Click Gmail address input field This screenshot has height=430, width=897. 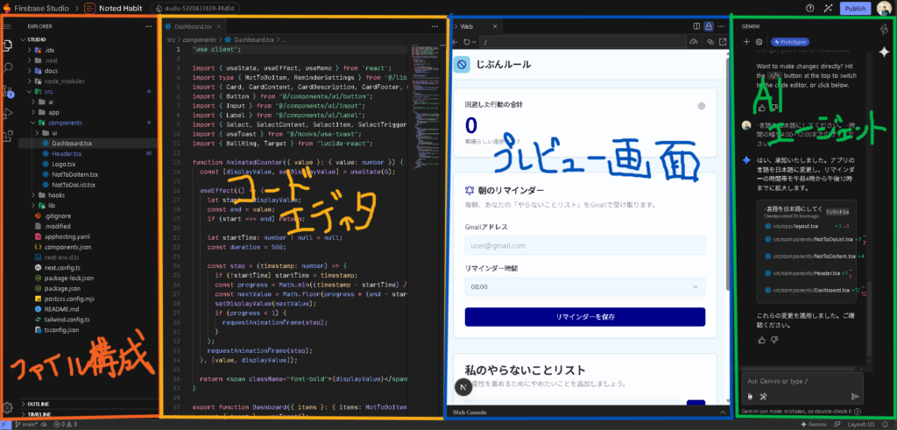point(584,245)
